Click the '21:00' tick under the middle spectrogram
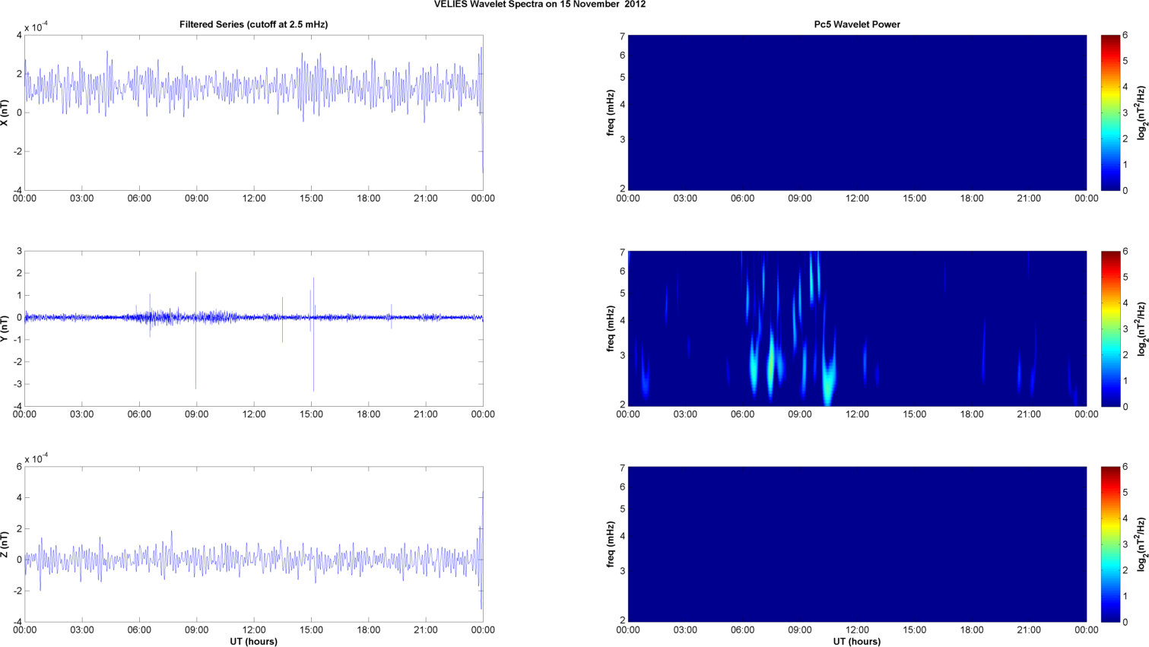Screen dimensions: 1149x647 point(1029,414)
